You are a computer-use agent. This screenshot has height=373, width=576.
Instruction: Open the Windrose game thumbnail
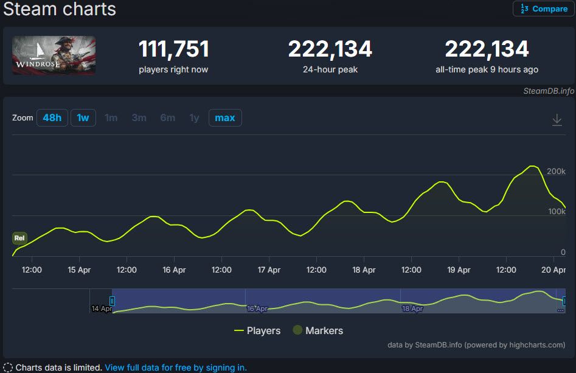(x=54, y=55)
